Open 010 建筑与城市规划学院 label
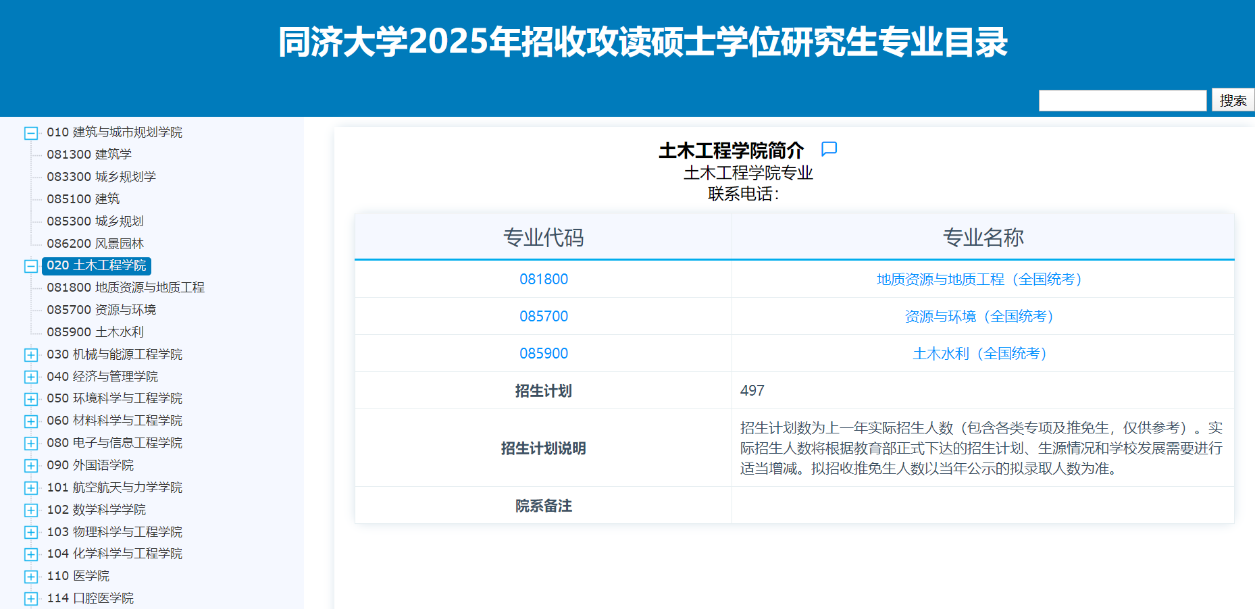Screen dimensions: 1255x609 [115, 132]
